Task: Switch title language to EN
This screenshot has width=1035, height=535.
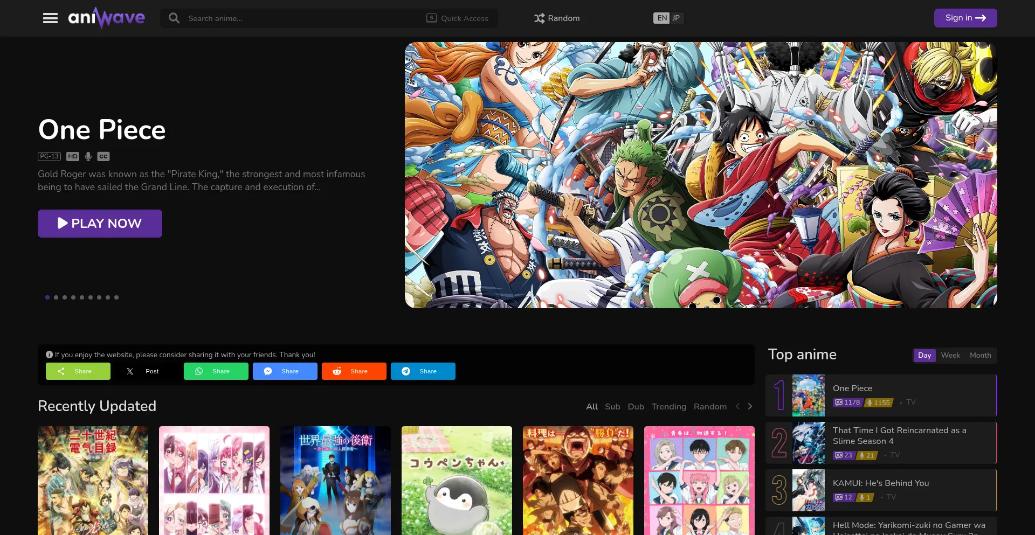Action: tap(662, 18)
